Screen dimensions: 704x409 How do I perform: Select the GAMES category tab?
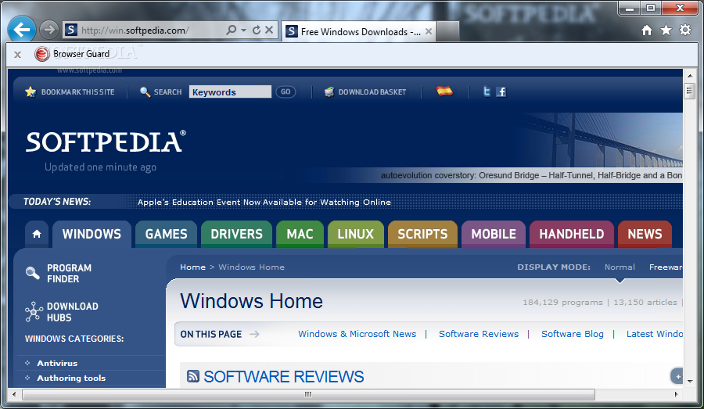(x=166, y=234)
